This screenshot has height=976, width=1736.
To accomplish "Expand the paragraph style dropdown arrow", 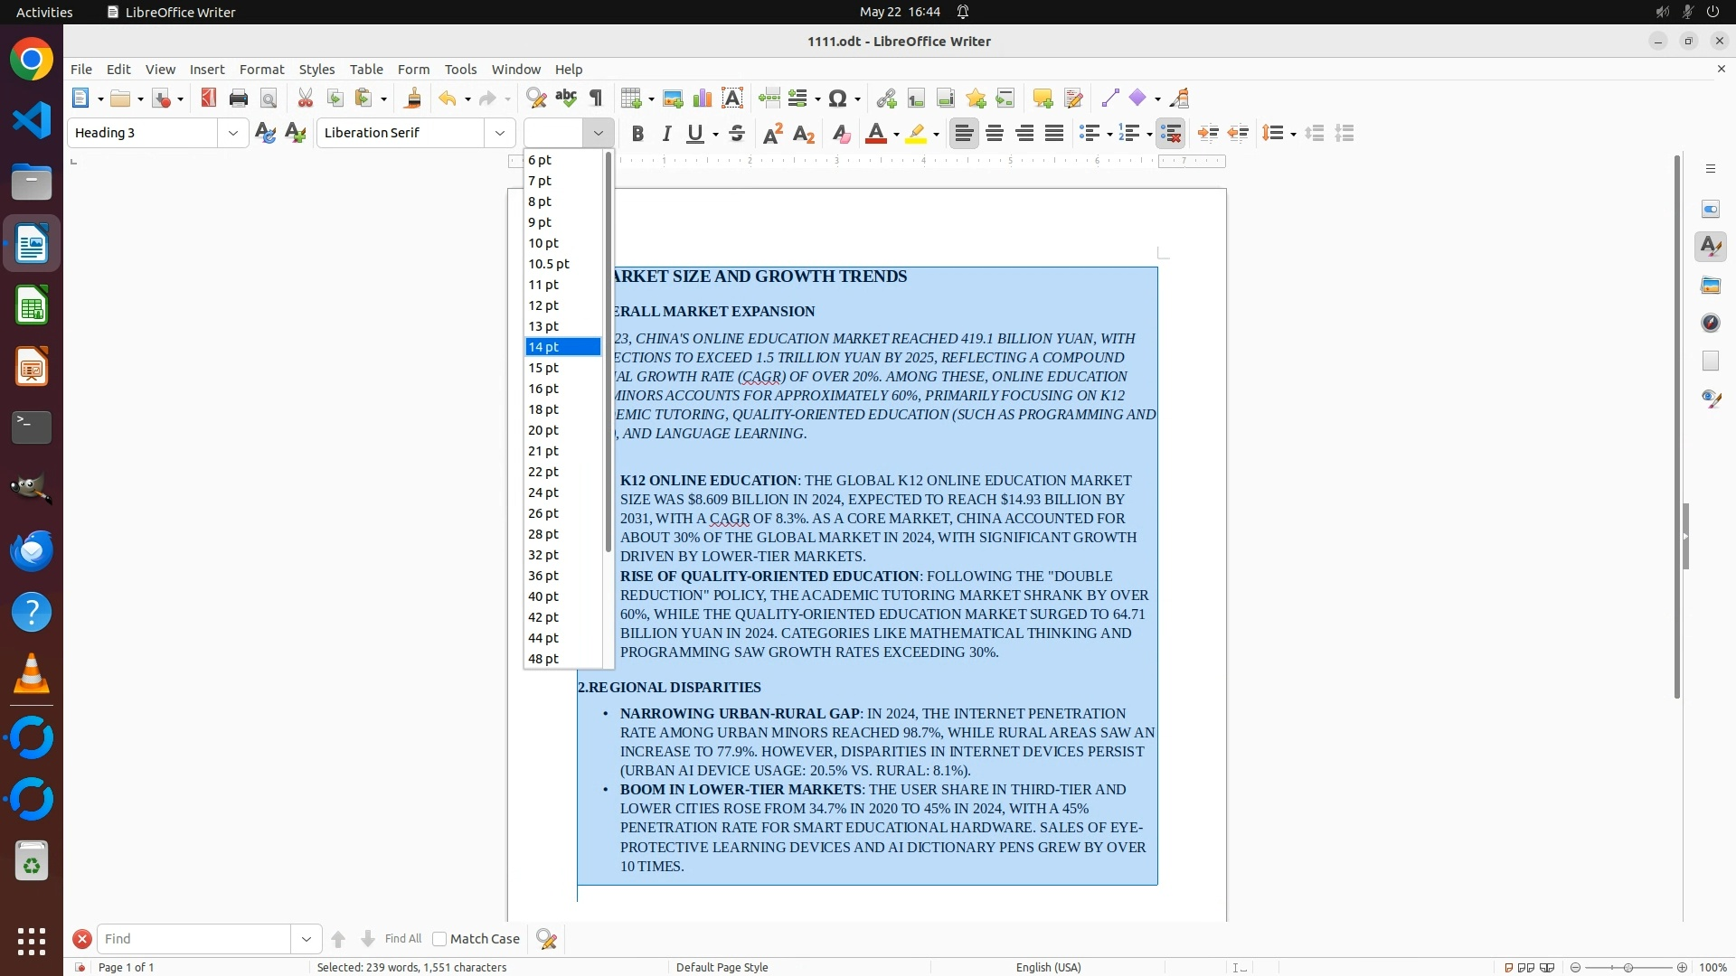I will [x=233, y=133].
